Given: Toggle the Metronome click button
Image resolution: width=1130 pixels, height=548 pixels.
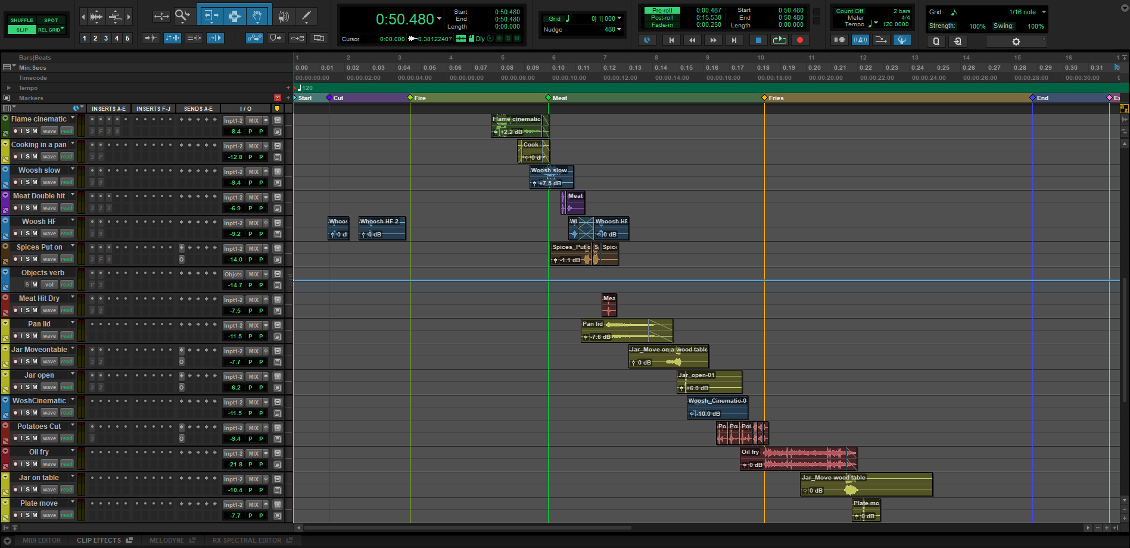Looking at the screenshot, I should tap(860, 40).
